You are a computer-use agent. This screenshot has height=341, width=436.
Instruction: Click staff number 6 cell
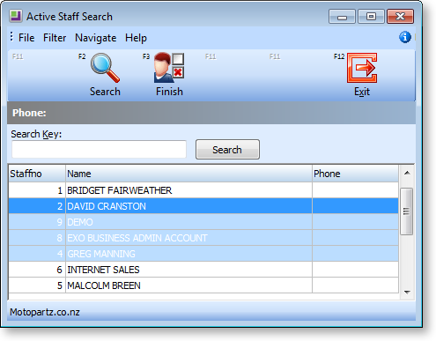pyautogui.click(x=37, y=270)
